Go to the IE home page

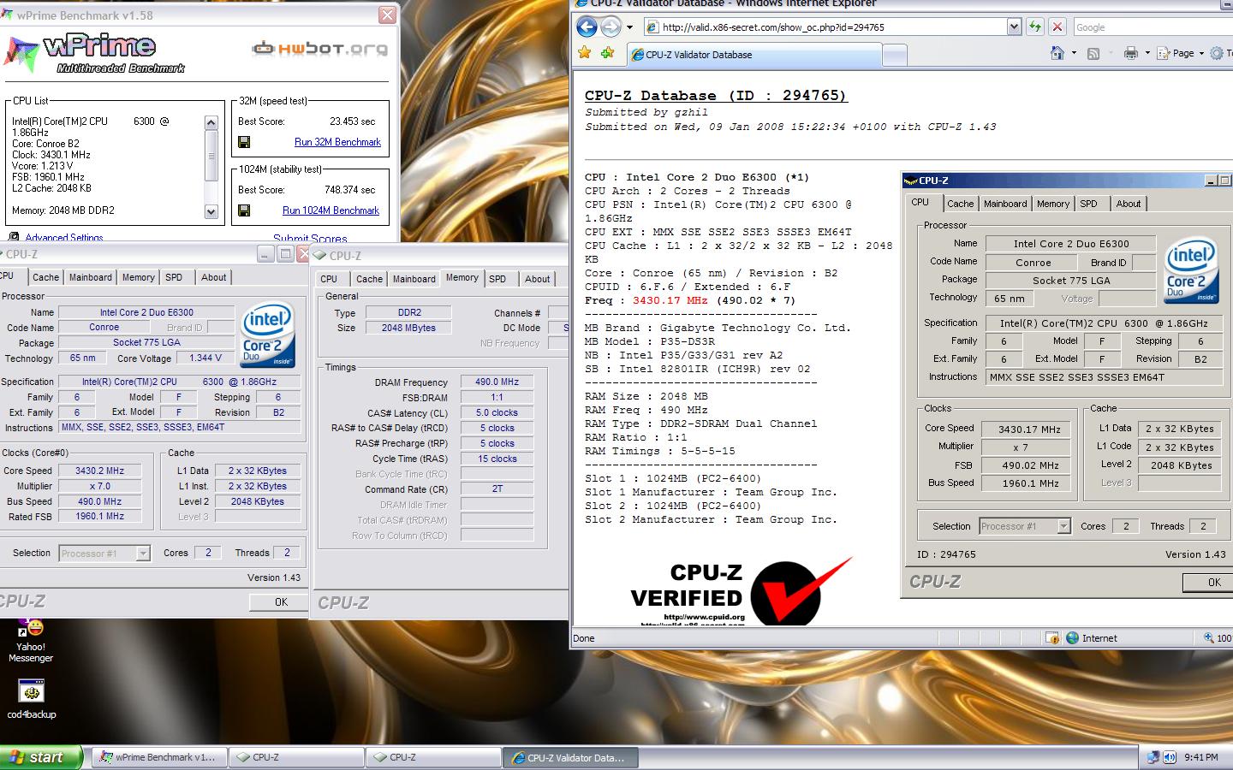click(1057, 53)
